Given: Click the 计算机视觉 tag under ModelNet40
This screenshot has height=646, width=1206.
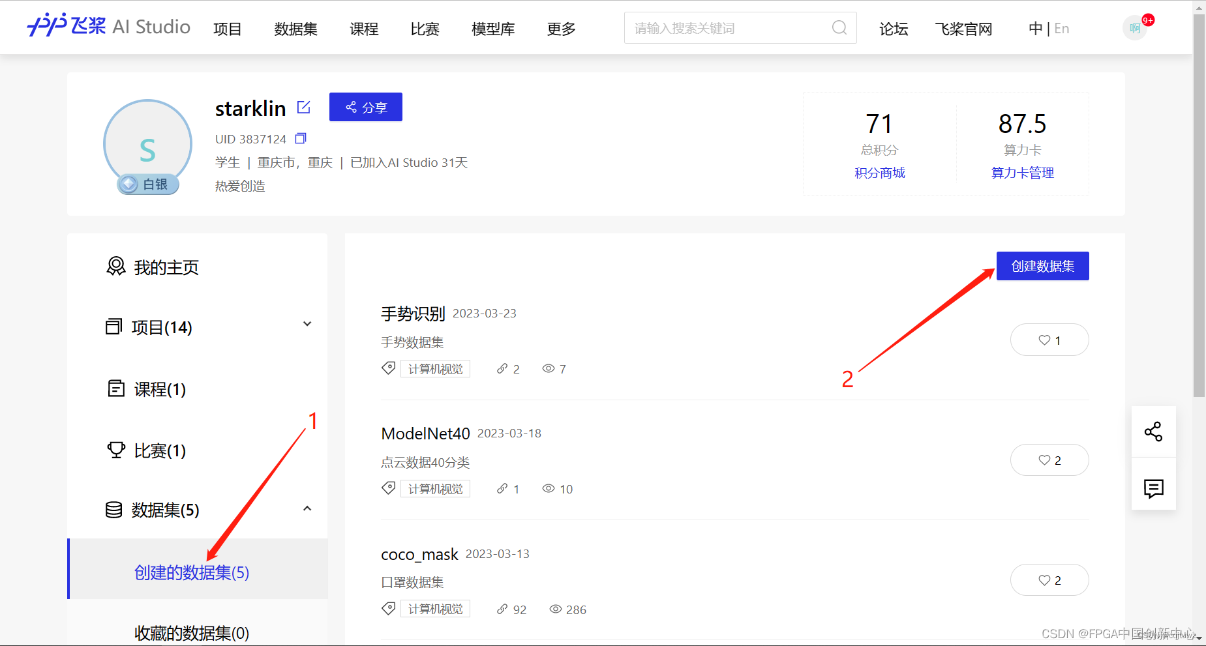Looking at the screenshot, I should click(435, 489).
